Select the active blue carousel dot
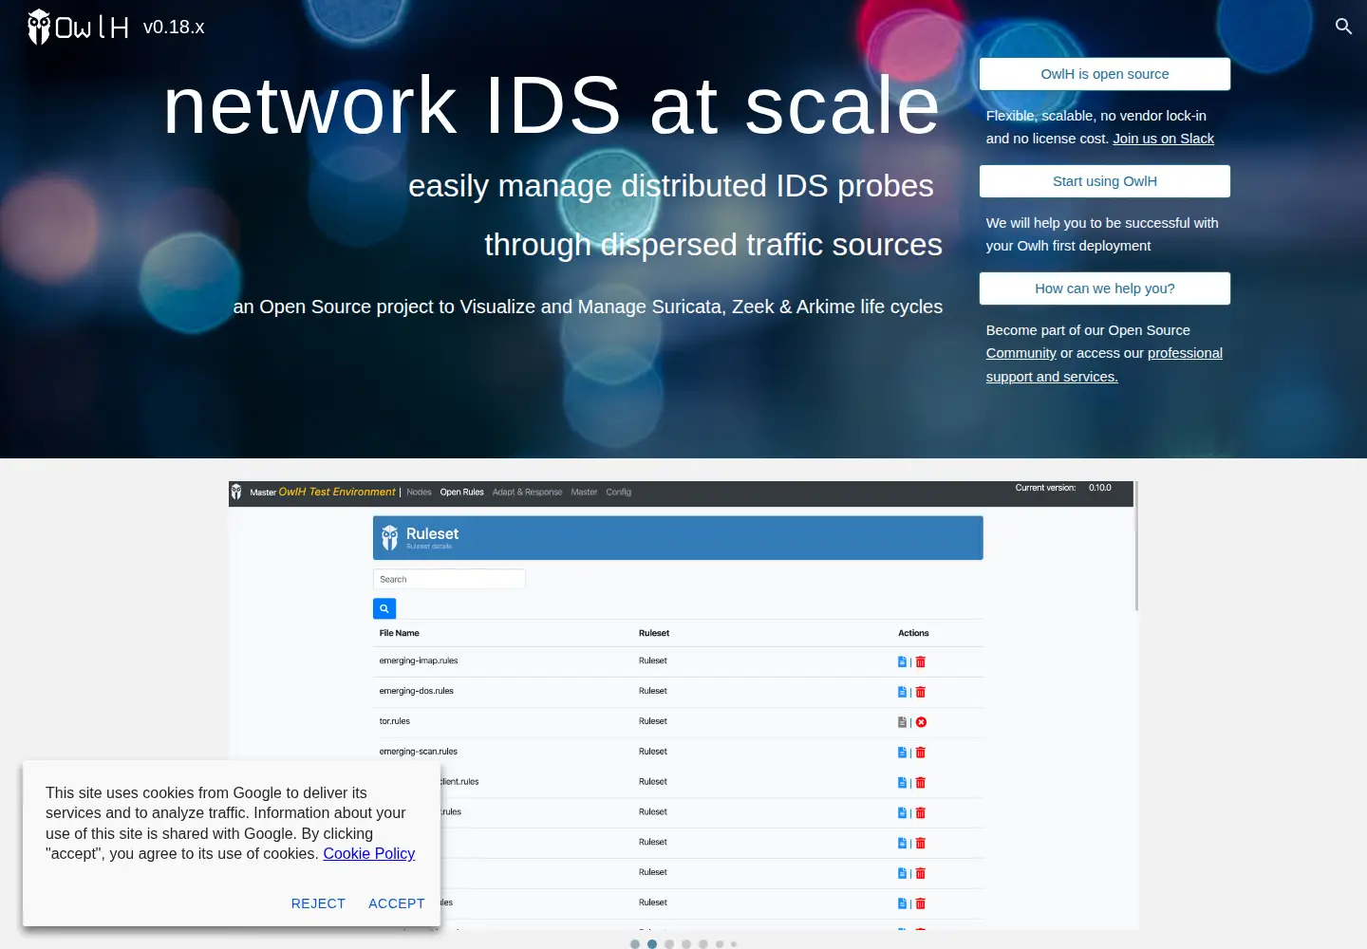1367x949 pixels. 652,944
